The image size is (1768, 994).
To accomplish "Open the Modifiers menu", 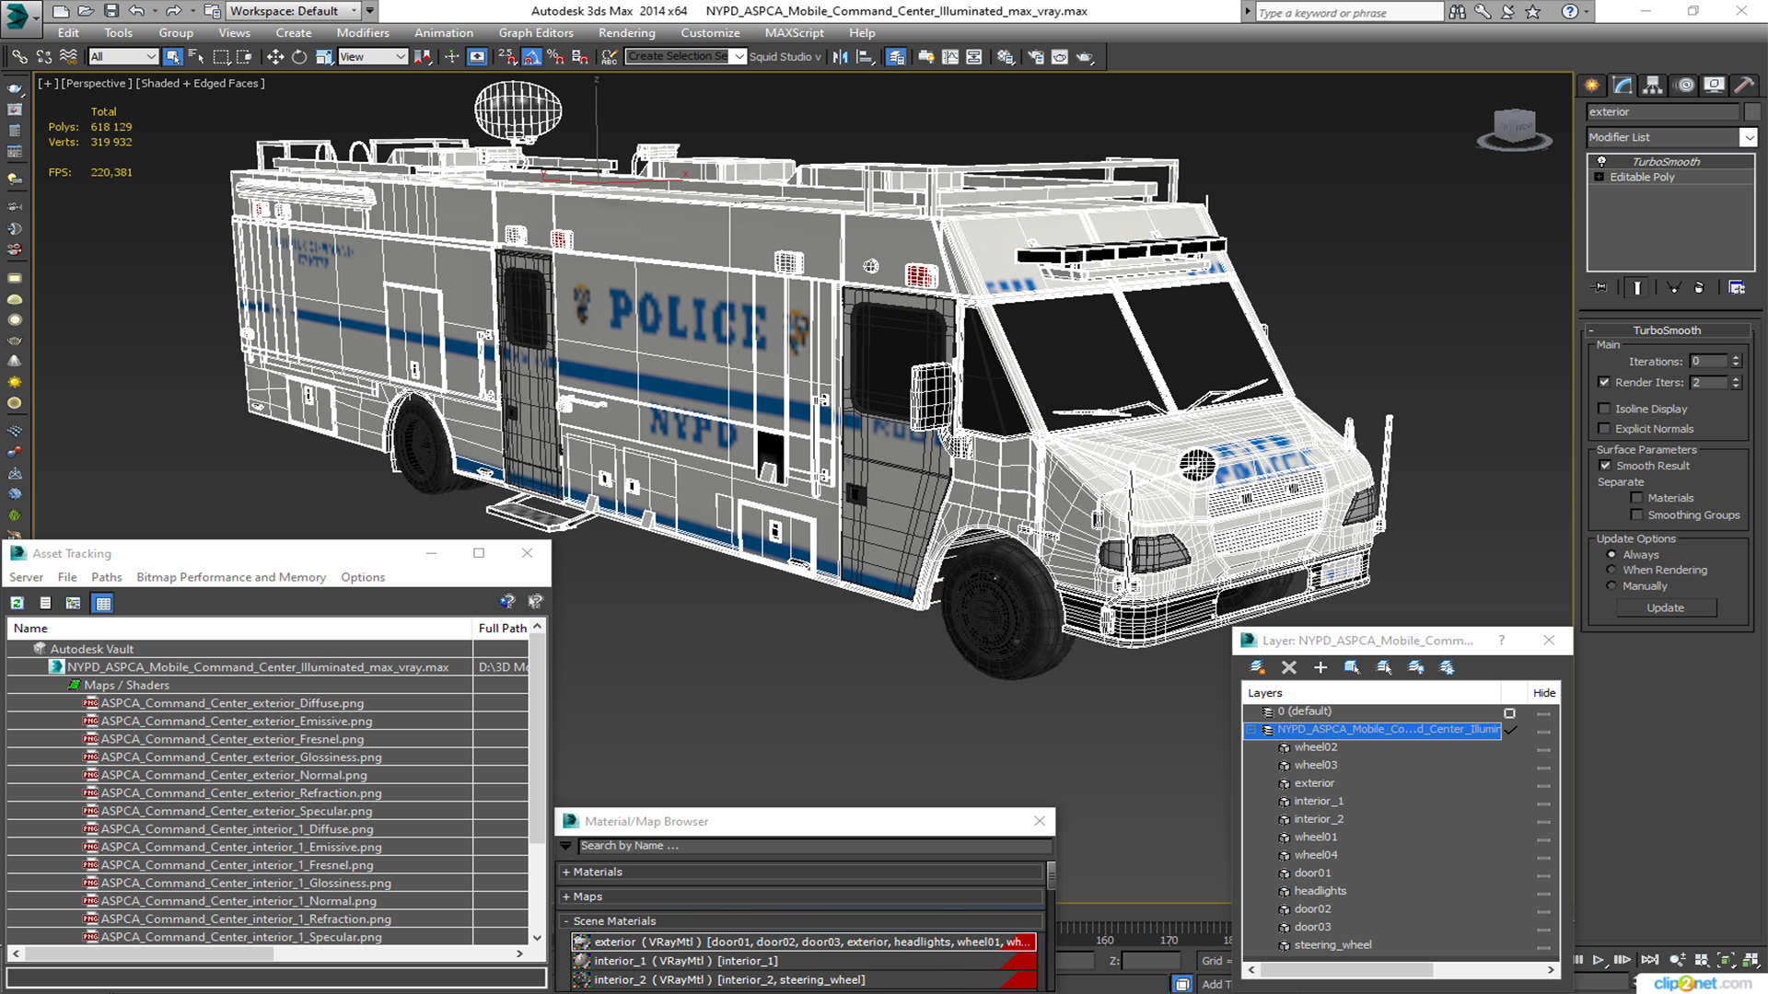I will 363,33.
